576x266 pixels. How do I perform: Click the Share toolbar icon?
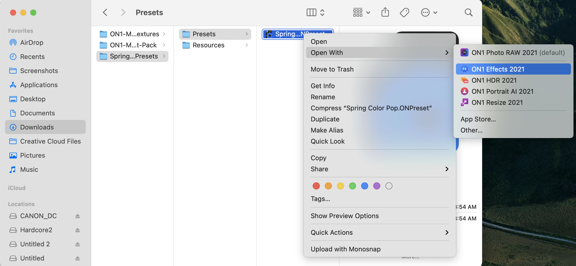tap(385, 12)
